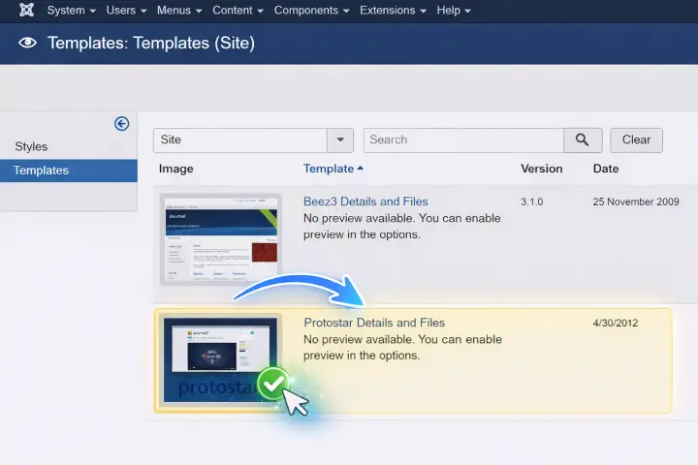Focus the Search input field
The width and height of the screenshot is (698, 465).
click(463, 139)
